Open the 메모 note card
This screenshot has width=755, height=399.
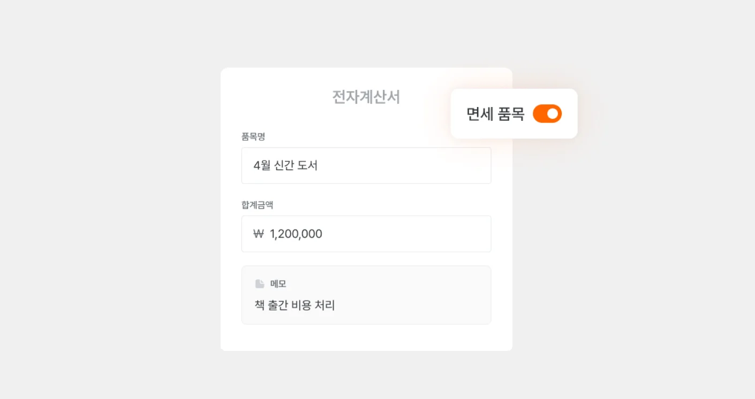pos(366,294)
